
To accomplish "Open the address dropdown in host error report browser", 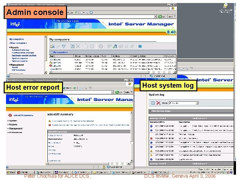I will pyautogui.click(x=112, y=92).
